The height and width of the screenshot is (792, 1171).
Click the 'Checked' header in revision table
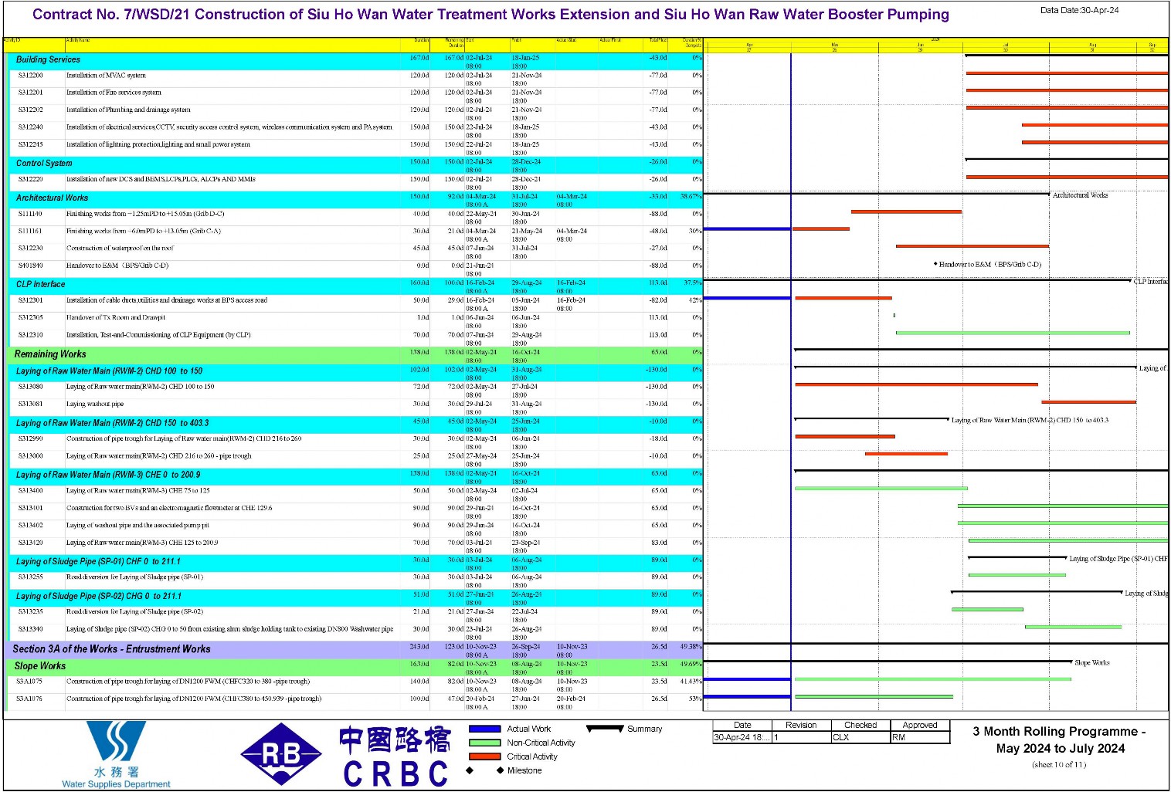click(x=860, y=725)
